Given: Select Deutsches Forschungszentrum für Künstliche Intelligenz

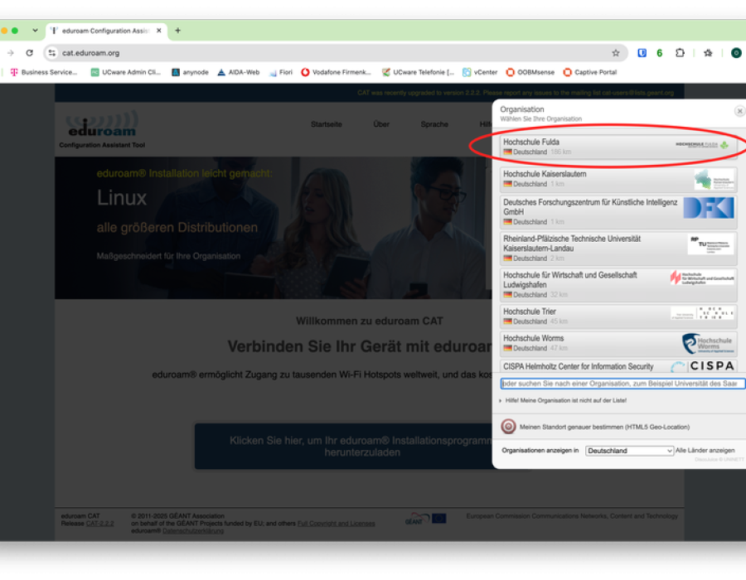Looking at the screenshot, I should pos(618,211).
